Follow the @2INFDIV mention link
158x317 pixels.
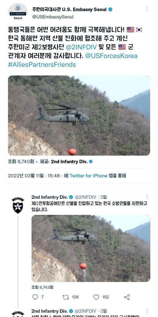click(81, 47)
